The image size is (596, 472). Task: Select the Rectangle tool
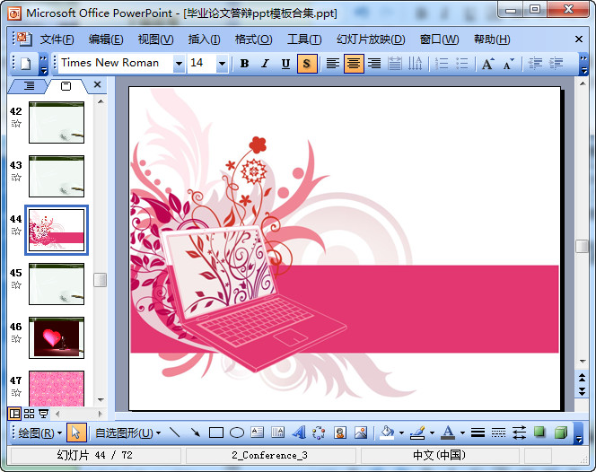(x=216, y=433)
